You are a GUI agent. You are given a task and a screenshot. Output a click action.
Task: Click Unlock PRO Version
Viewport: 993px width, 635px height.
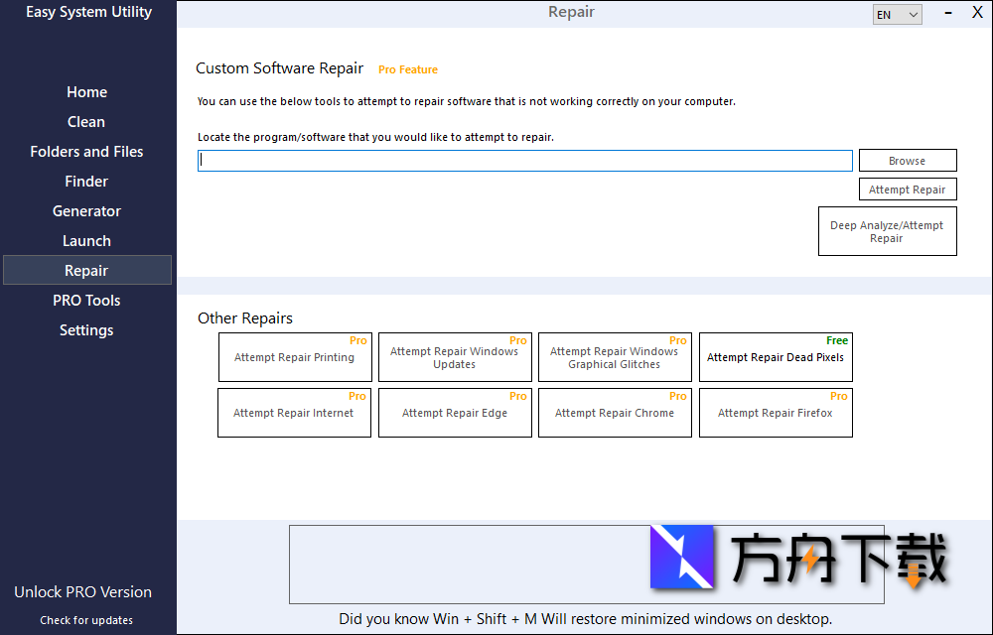81,591
